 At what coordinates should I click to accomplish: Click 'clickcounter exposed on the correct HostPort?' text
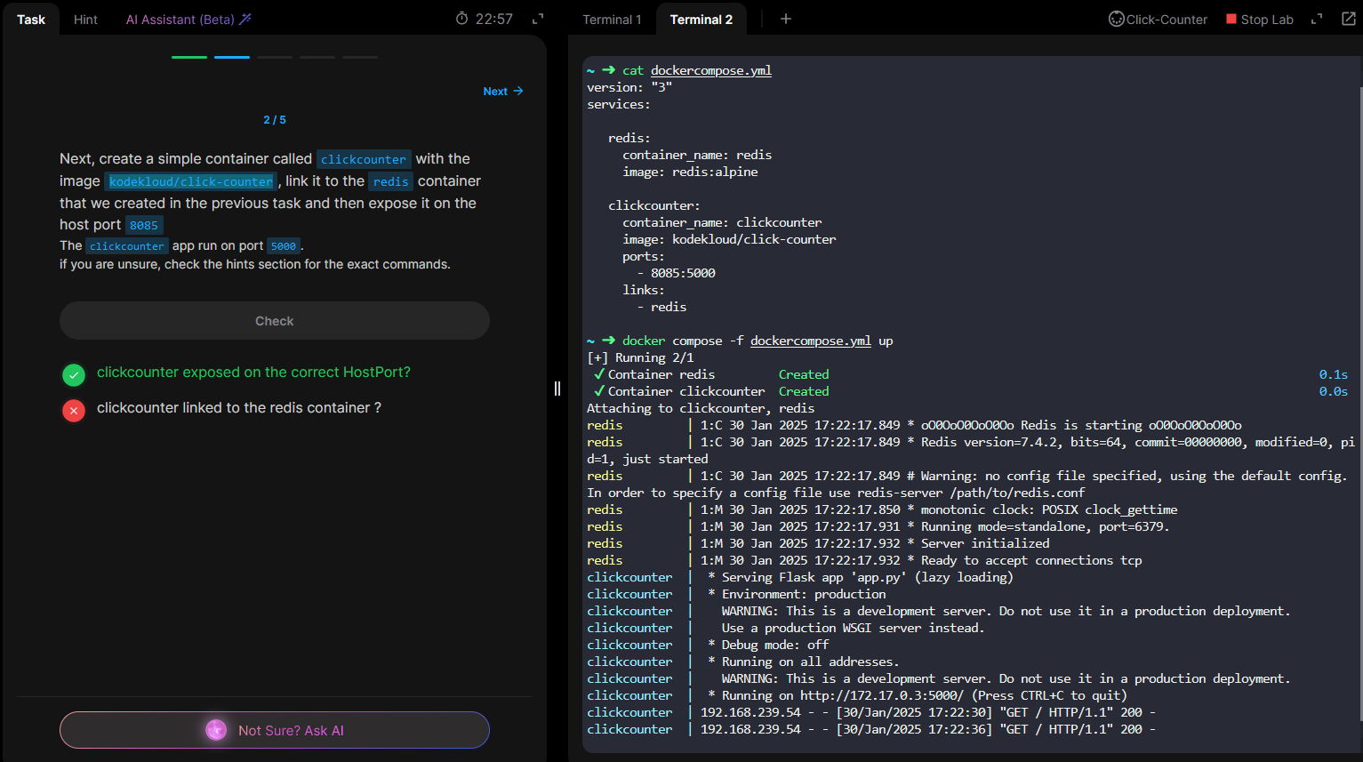[253, 372]
